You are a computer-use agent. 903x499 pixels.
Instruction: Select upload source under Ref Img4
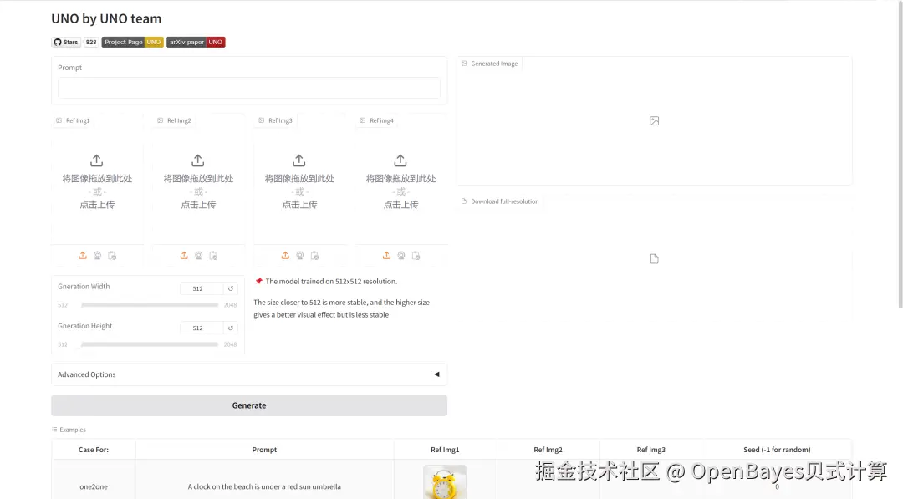pyautogui.click(x=386, y=255)
